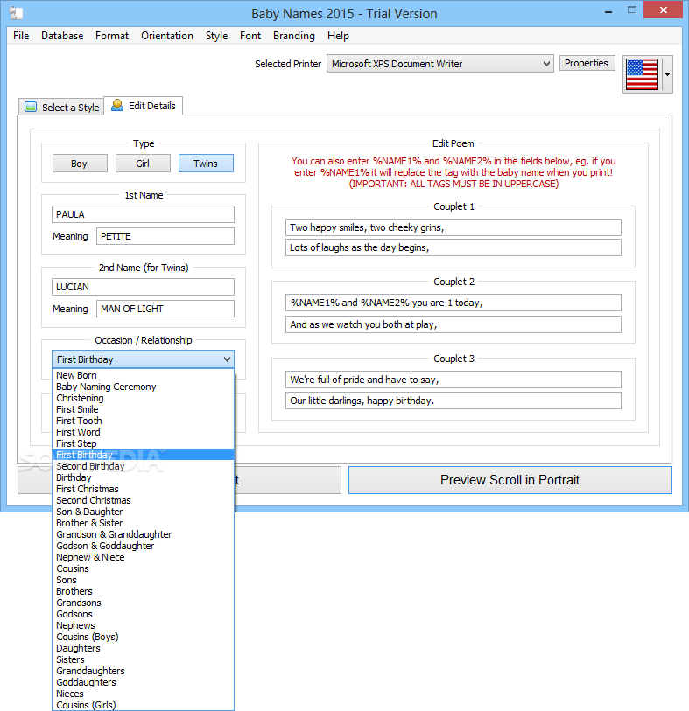Open the Style menu
This screenshot has height=711, width=689.
coord(216,36)
